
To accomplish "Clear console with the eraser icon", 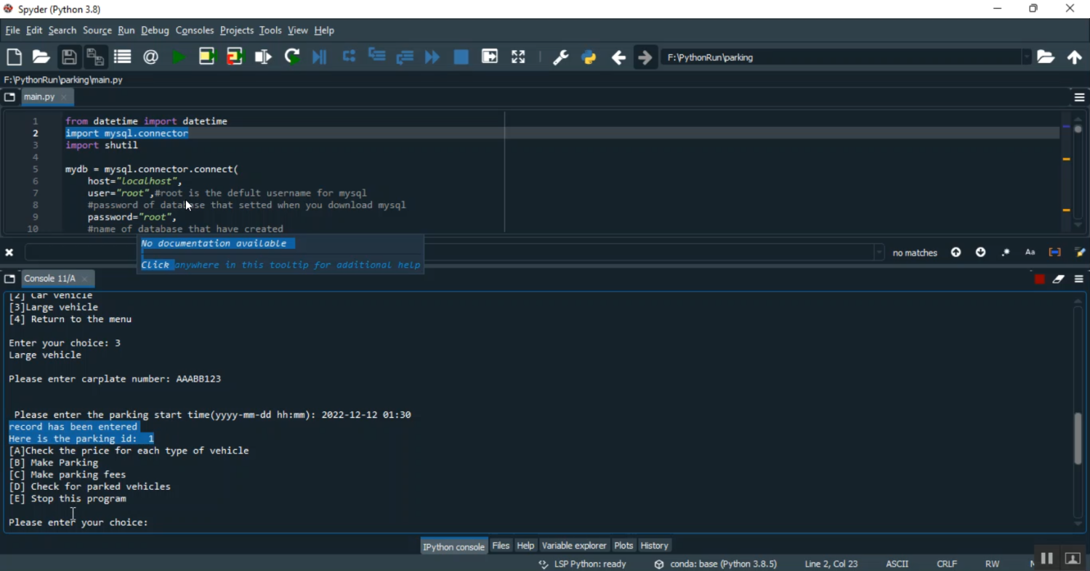I will (1059, 279).
